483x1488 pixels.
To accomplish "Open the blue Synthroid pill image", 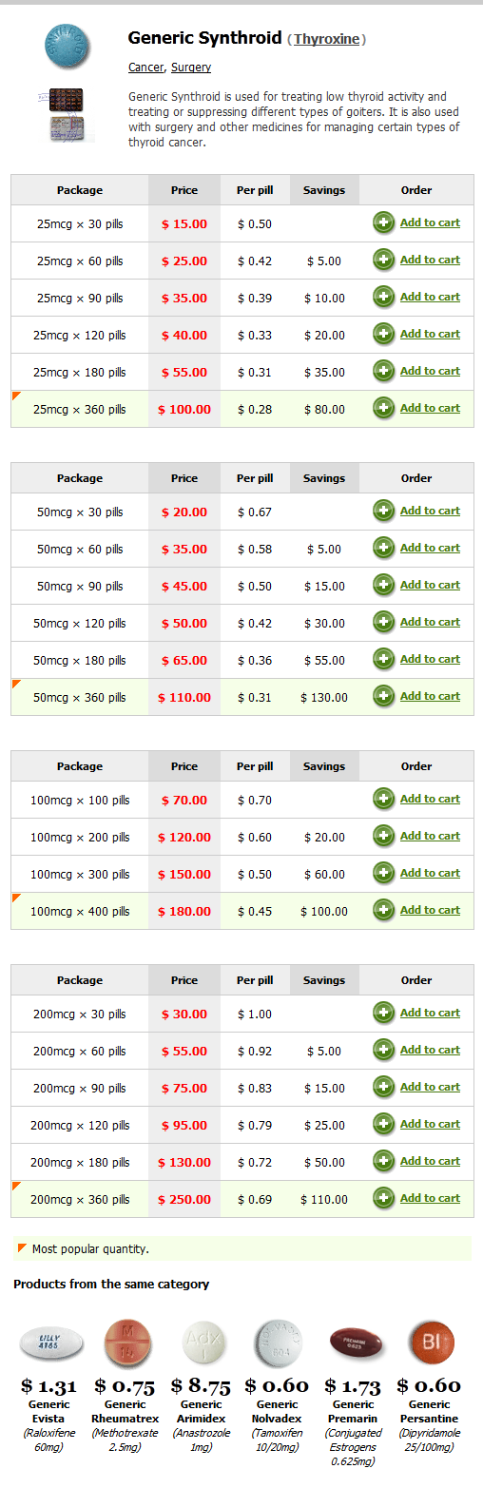I will coord(67,46).
